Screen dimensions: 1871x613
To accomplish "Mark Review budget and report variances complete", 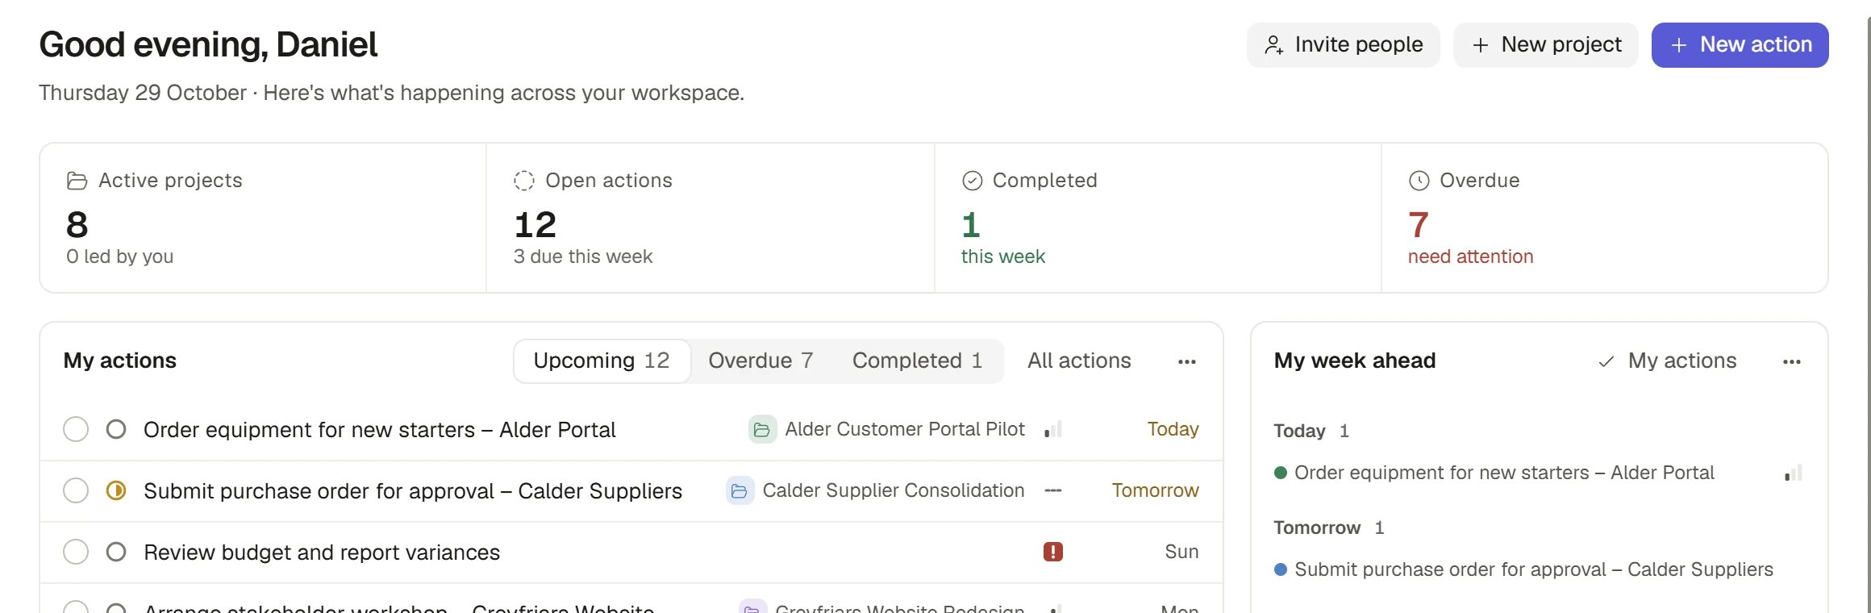I will click(76, 552).
